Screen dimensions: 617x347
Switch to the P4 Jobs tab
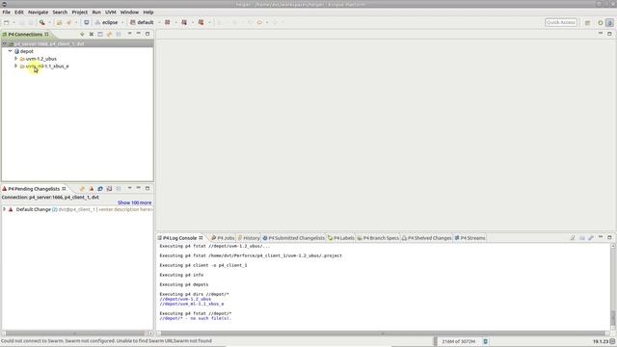click(223, 238)
